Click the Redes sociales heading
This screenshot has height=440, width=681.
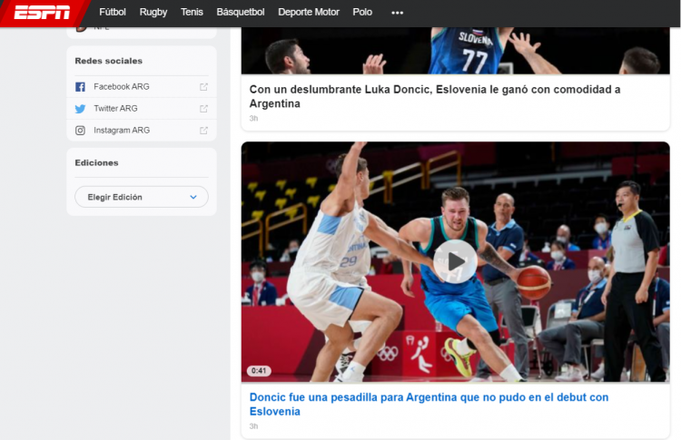coord(109,61)
